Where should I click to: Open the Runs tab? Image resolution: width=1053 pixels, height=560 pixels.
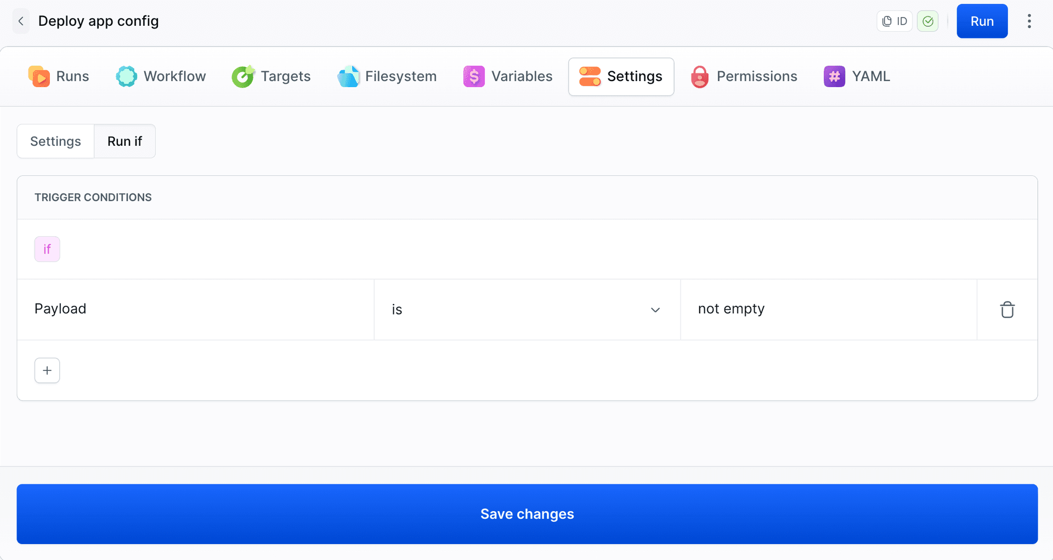59,76
